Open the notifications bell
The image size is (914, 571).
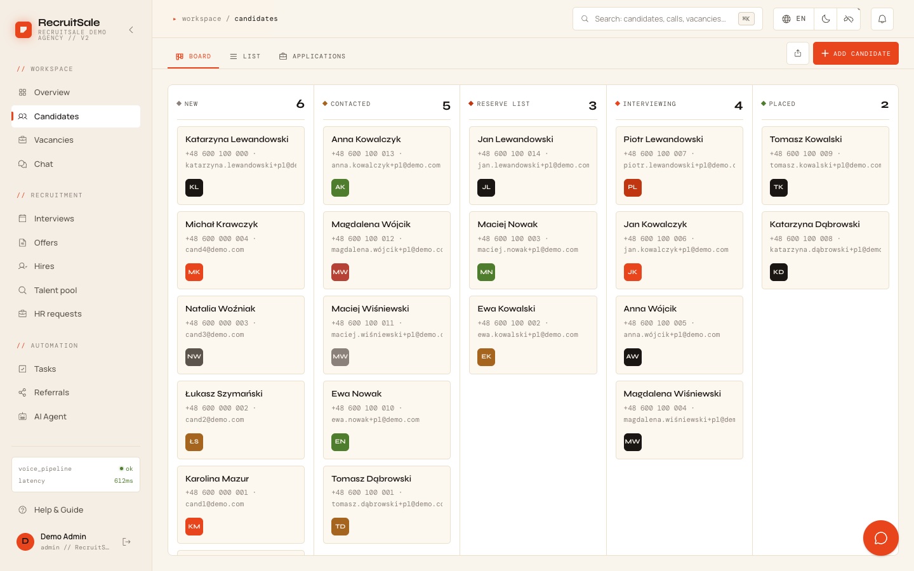882,19
